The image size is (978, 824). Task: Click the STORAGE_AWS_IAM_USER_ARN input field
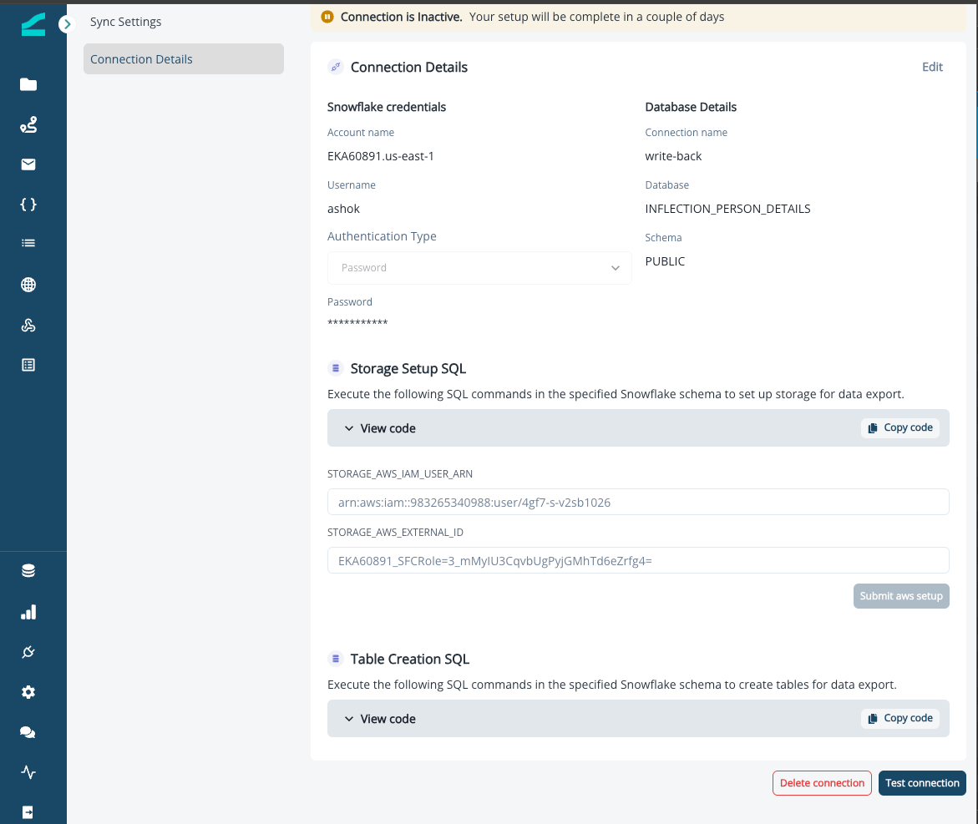638,503
